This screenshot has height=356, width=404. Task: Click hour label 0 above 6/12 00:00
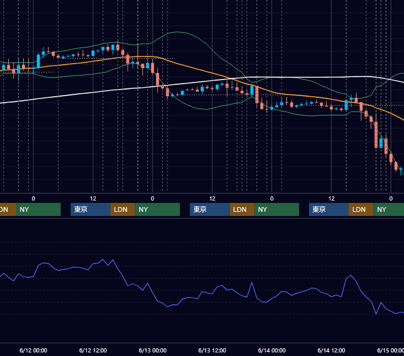click(x=33, y=199)
